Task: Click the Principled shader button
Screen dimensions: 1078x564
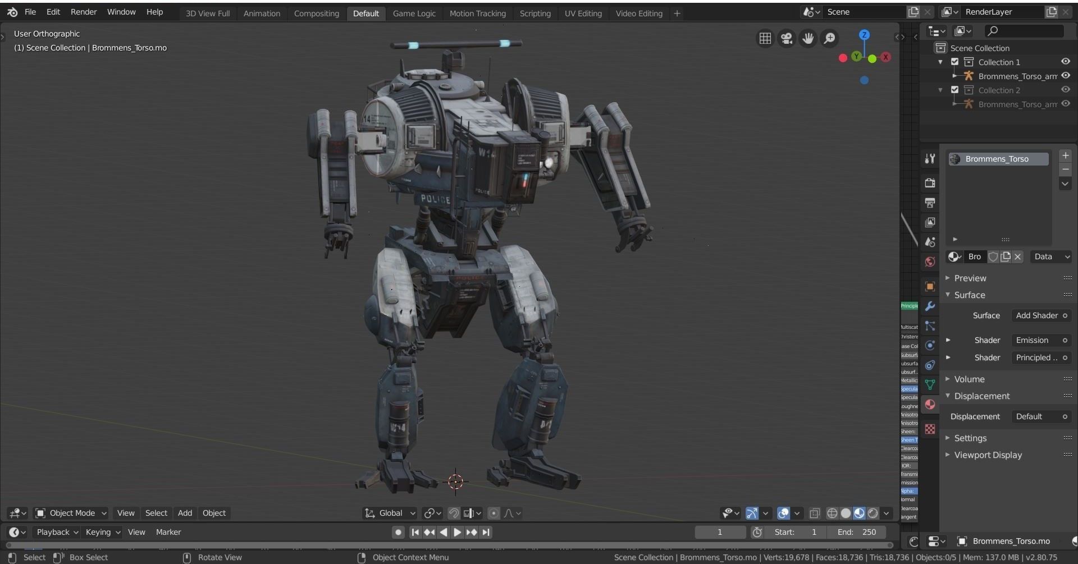Action: point(1041,357)
